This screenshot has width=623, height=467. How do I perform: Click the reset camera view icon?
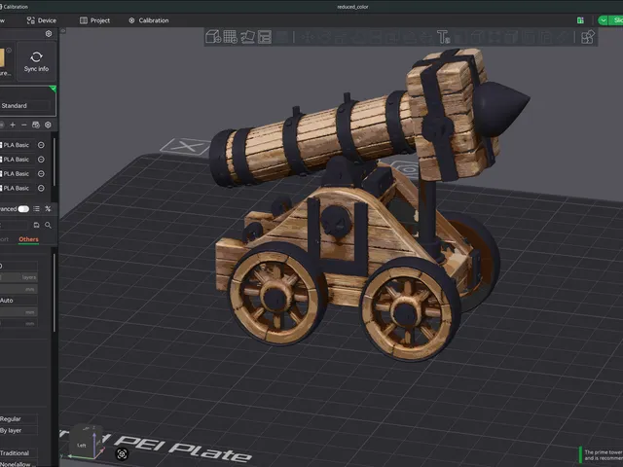tap(122, 453)
